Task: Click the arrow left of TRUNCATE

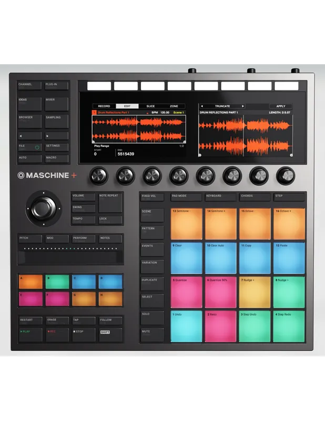Action: (x=202, y=106)
